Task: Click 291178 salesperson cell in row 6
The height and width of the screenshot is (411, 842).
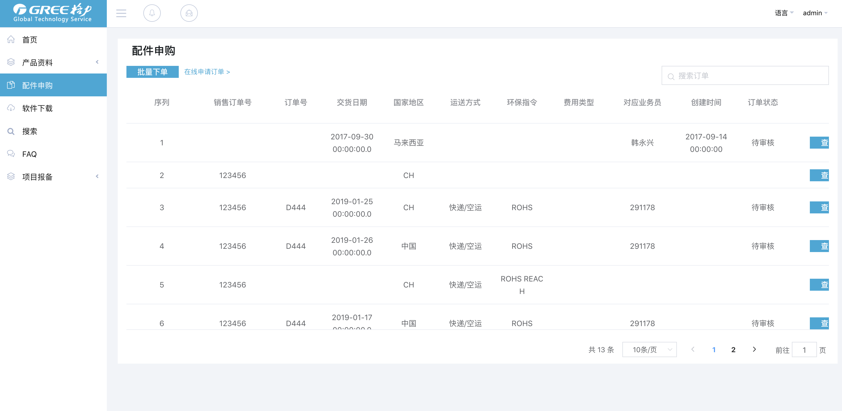Action: [x=642, y=324]
